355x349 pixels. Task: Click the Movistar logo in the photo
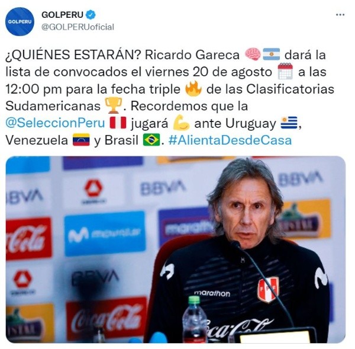pyautogui.click(x=105, y=233)
